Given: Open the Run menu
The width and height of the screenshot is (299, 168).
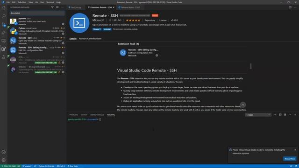Looking at the screenshot, I should pos(42,2).
